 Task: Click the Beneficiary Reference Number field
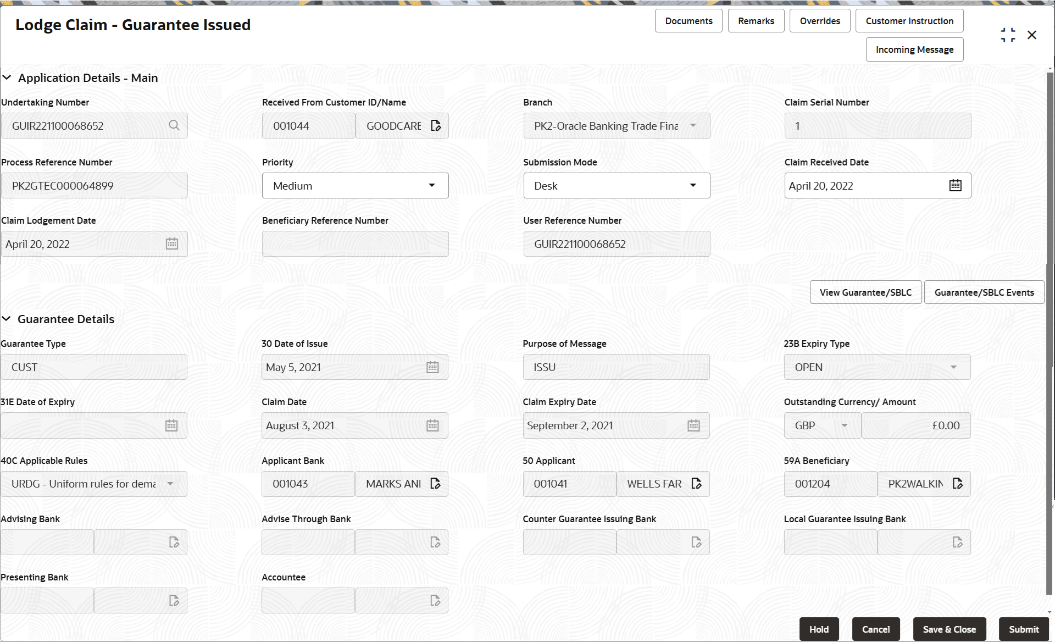click(355, 244)
